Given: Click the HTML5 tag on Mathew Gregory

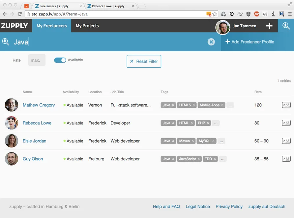Looking at the screenshot, I should 187,105.
